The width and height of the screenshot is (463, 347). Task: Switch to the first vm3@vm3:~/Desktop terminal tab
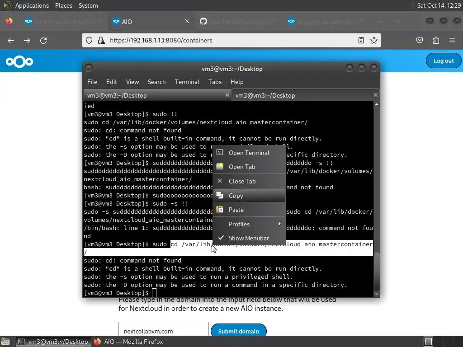click(157, 95)
